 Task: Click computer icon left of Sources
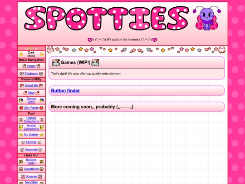coord(23,176)
